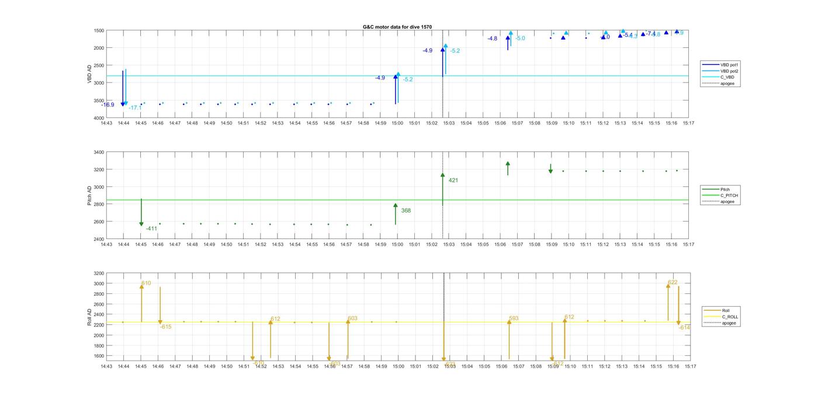This screenshot has width=818, height=405.
Task: Click the "2200" tick on Roll axis
Action: pyautogui.click(x=98, y=325)
